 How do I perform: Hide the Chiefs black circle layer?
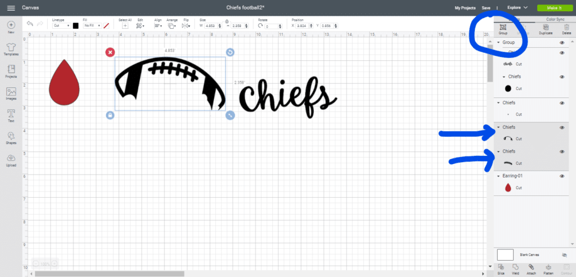pyautogui.click(x=562, y=77)
